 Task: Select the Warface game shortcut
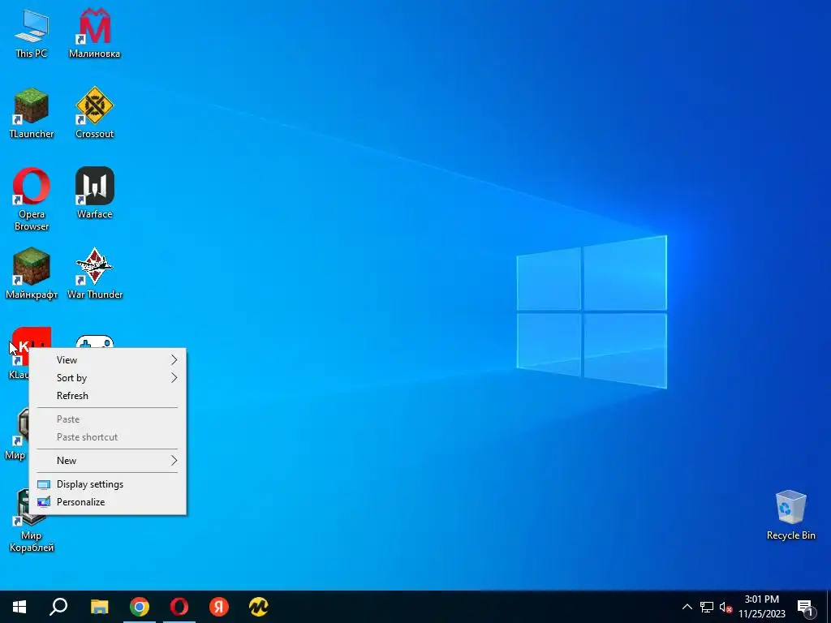[94, 193]
